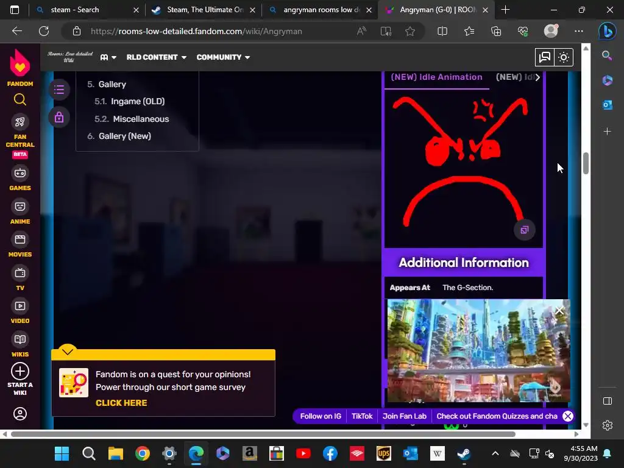Open Split screen browser icon
This screenshot has height=468, width=624.
click(x=442, y=31)
